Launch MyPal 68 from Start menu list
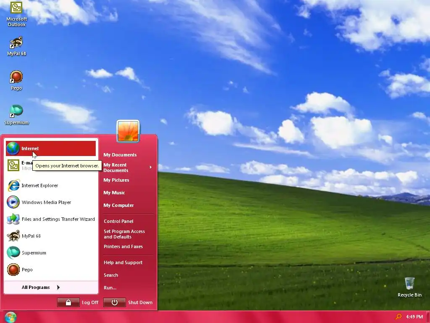Viewport: 430px width, 323px height. [51, 236]
